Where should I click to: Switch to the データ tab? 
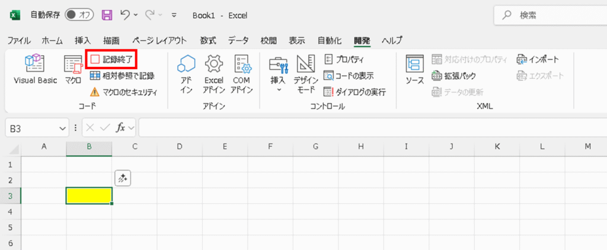(238, 41)
